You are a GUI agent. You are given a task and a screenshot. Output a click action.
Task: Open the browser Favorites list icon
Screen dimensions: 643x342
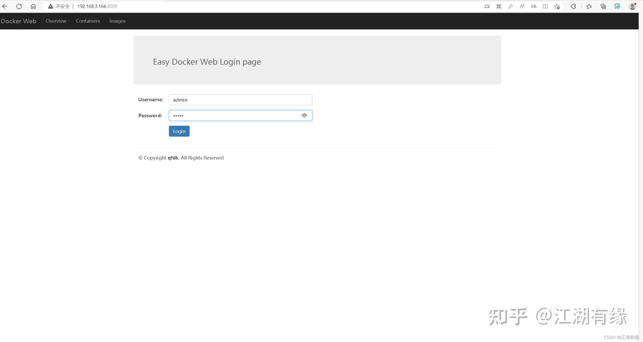pyautogui.click(x=589, y=6)
